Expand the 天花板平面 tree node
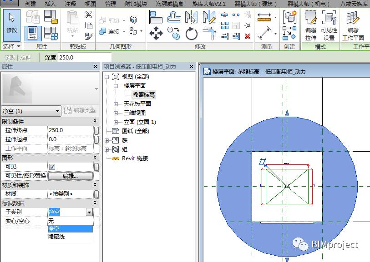The image size is (370, 262). pos(116,104)
